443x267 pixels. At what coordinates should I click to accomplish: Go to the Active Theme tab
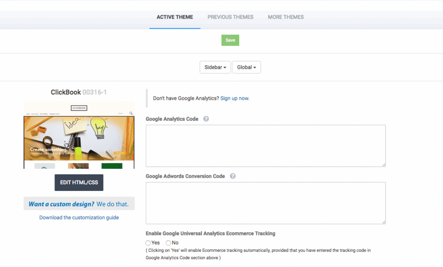[175, 17]
